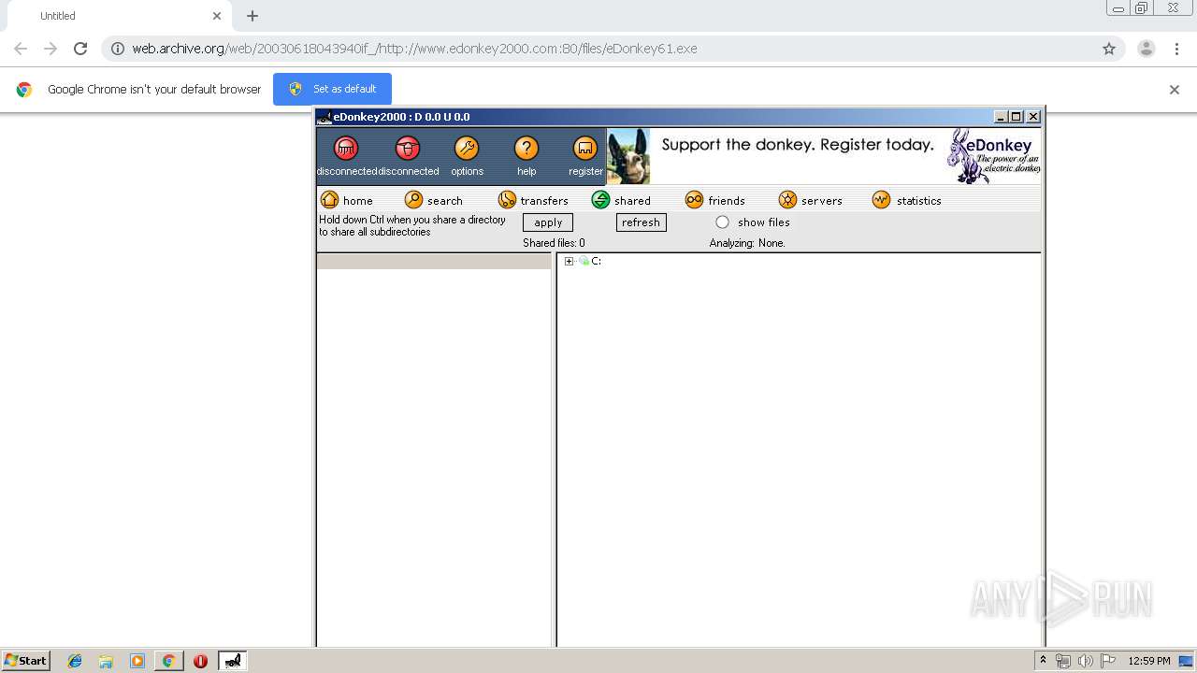Viewport: 1197px width, 673px height.
Task: Click the network tray icon
Action: [1063, 661]
